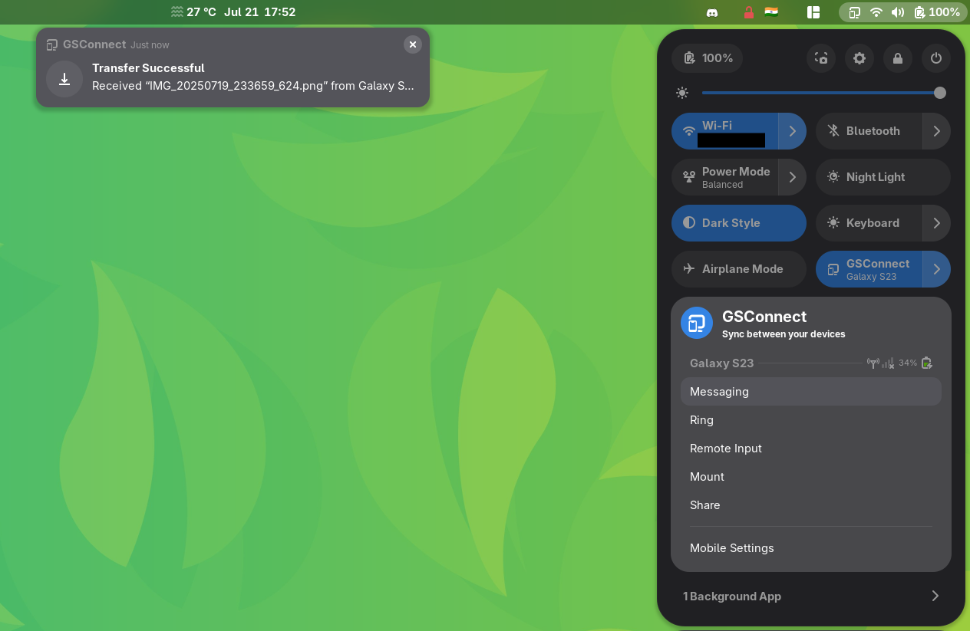
Task: Lock the screen using the padlock icon
Action: 897,58
